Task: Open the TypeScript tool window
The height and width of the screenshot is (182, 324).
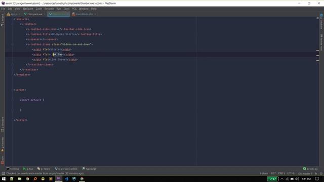Action: click(89, 169)
